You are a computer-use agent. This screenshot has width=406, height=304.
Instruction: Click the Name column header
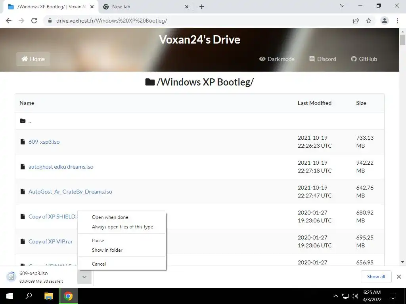(27, 103)
